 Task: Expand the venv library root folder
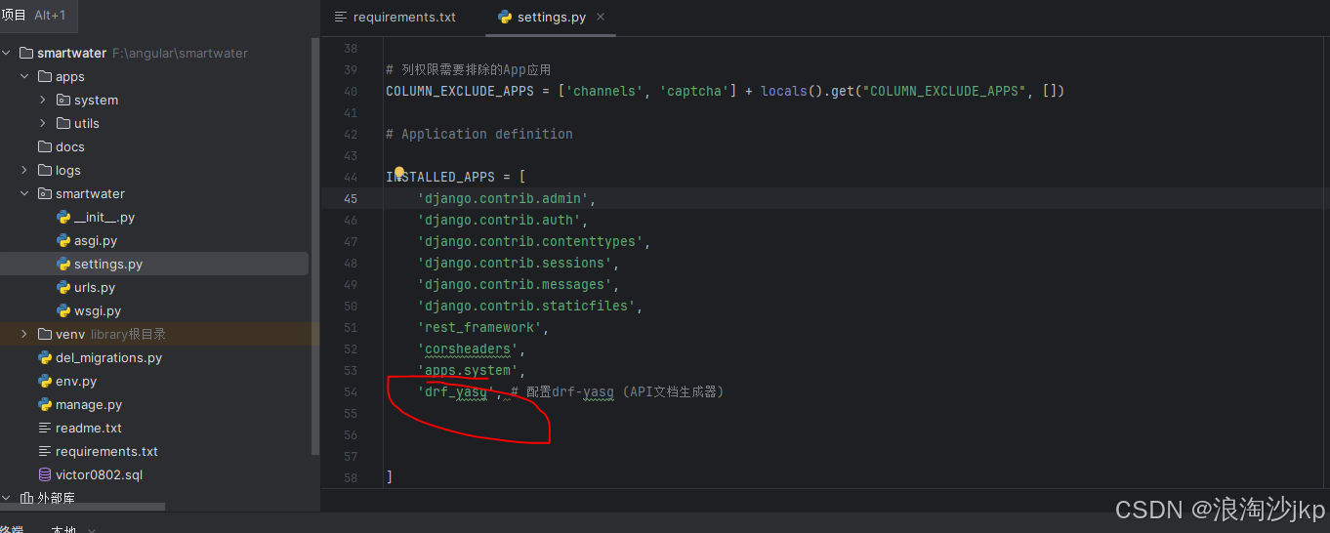24,334
